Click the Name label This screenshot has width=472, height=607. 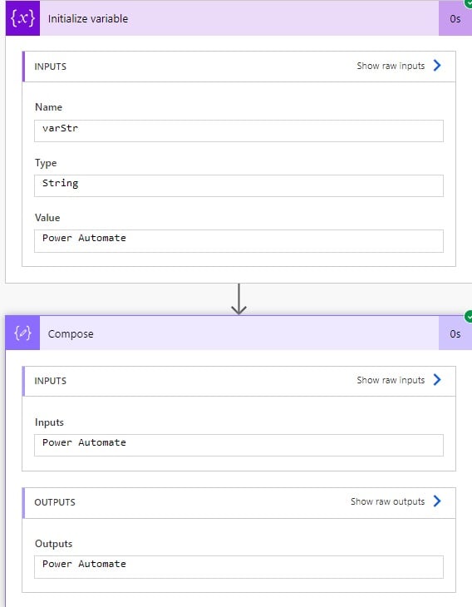[x=48, y=107]
